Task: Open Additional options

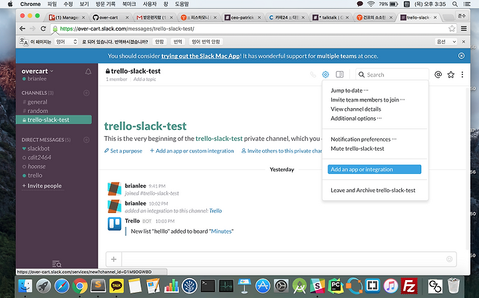Action: click(356, 118)
